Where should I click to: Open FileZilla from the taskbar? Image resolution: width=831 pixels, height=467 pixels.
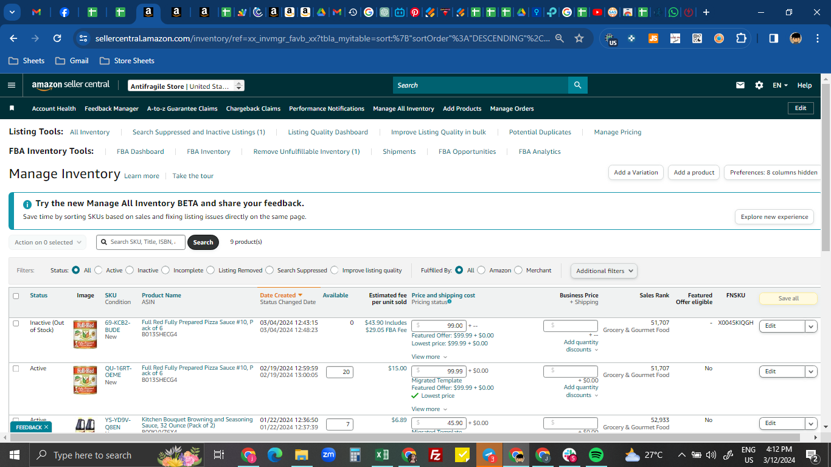point(436,455)
